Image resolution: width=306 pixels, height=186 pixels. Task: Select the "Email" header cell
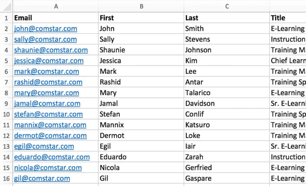pyautogui.click(x=56, y=18)
